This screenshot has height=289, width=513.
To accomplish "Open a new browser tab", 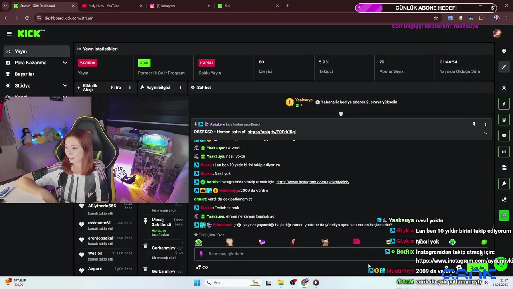I will pyautogui.click(x=287, y=6).
